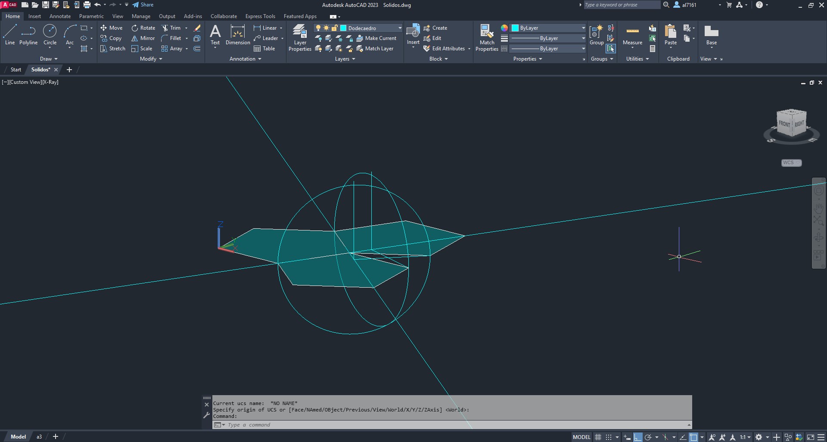Click the Object Color swatch wheel

(x=504, y=28)
